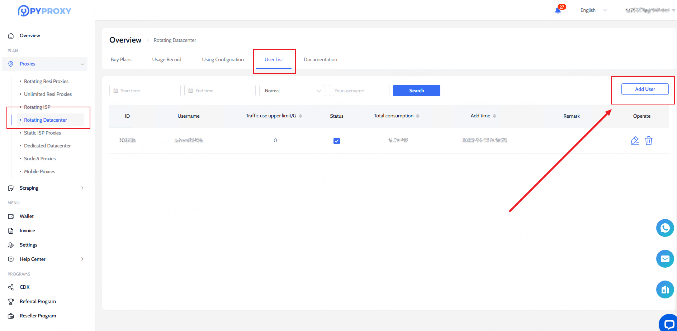Sort by Total consumption column
The width and height of the screenshot is (677, 331).
[418, 116]
